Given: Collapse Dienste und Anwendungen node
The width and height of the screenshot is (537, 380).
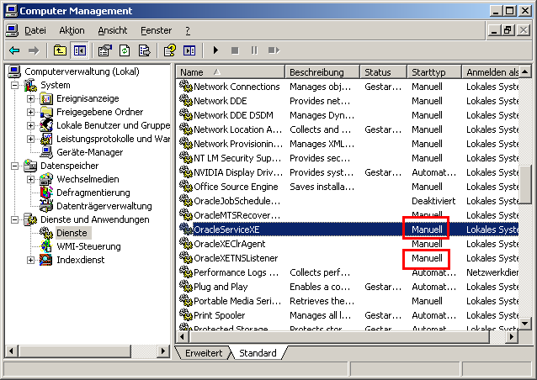Looking at the screenshot, I should (x=14, y=219).
